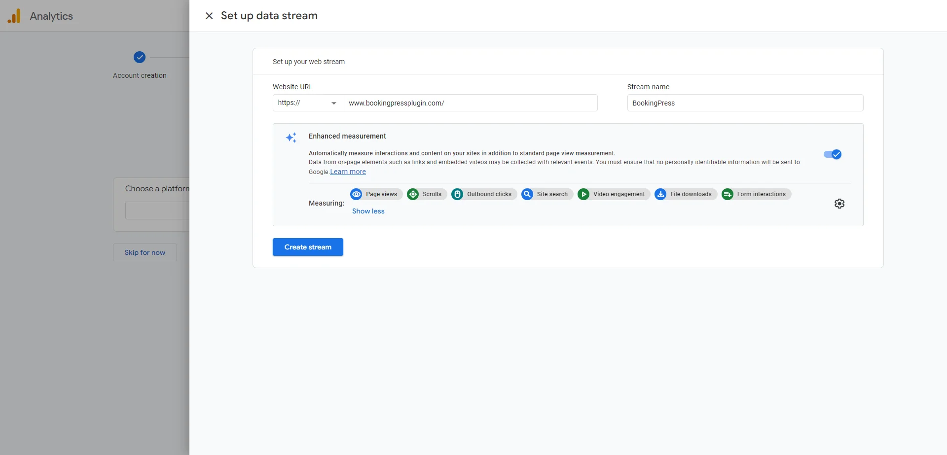Click the Analytics title text

(51, 16)
